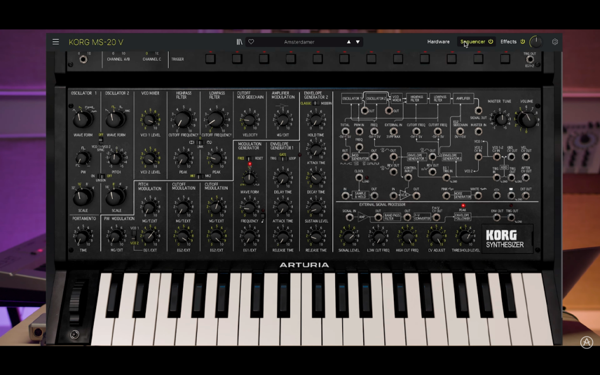Click the Oscillator 1 OUT patch jack
Screen dimensions: 600x375
364,111
